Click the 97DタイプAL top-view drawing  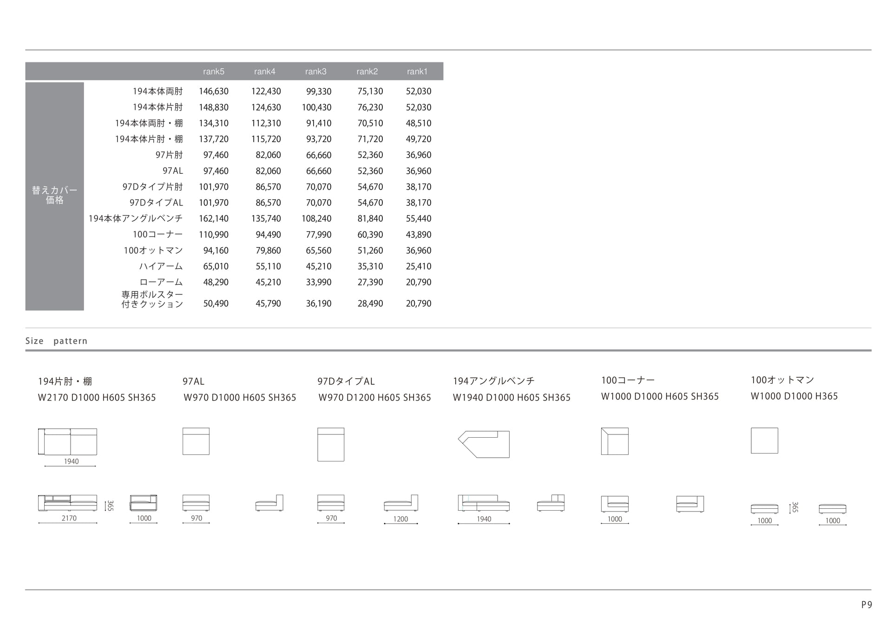[x=331, y=444]
